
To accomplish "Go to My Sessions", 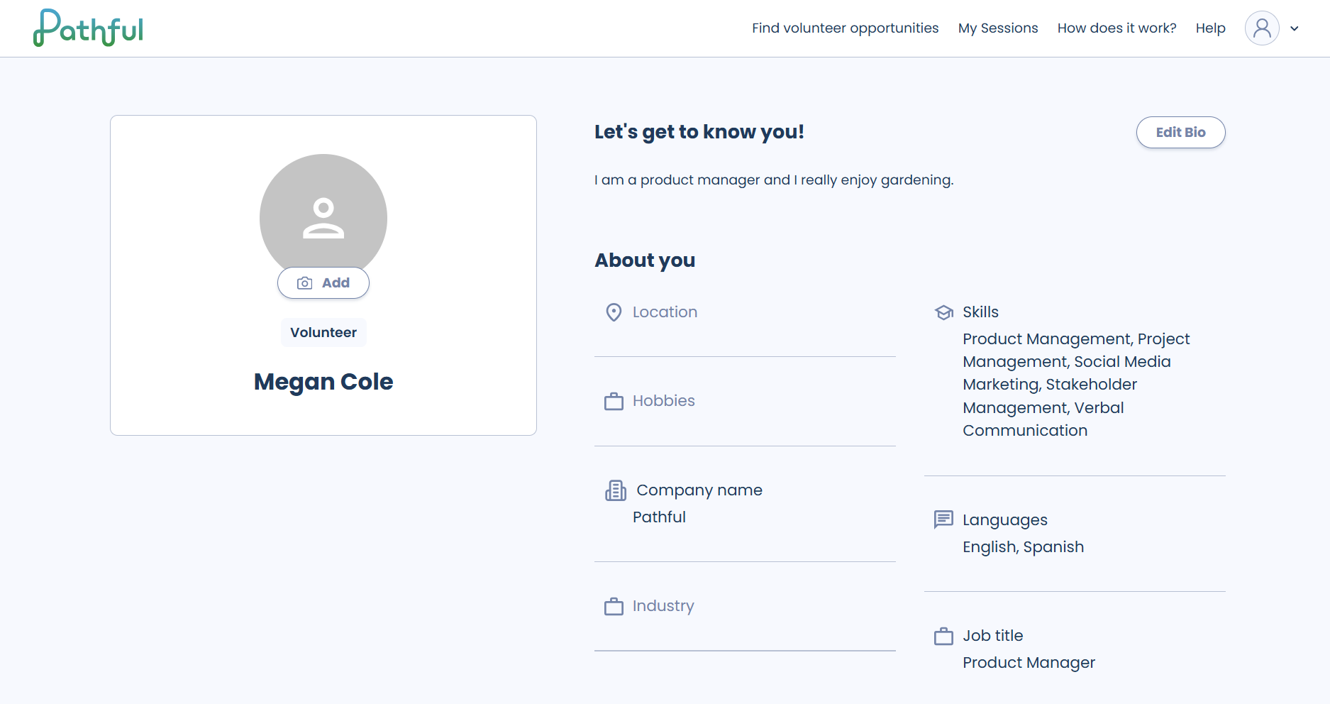I will pyautogui.click(x=998, y=28).
